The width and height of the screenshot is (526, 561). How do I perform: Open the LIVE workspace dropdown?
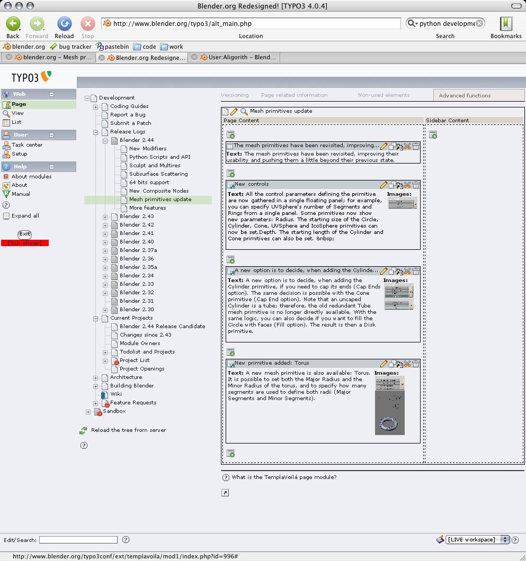coord(478,539)
